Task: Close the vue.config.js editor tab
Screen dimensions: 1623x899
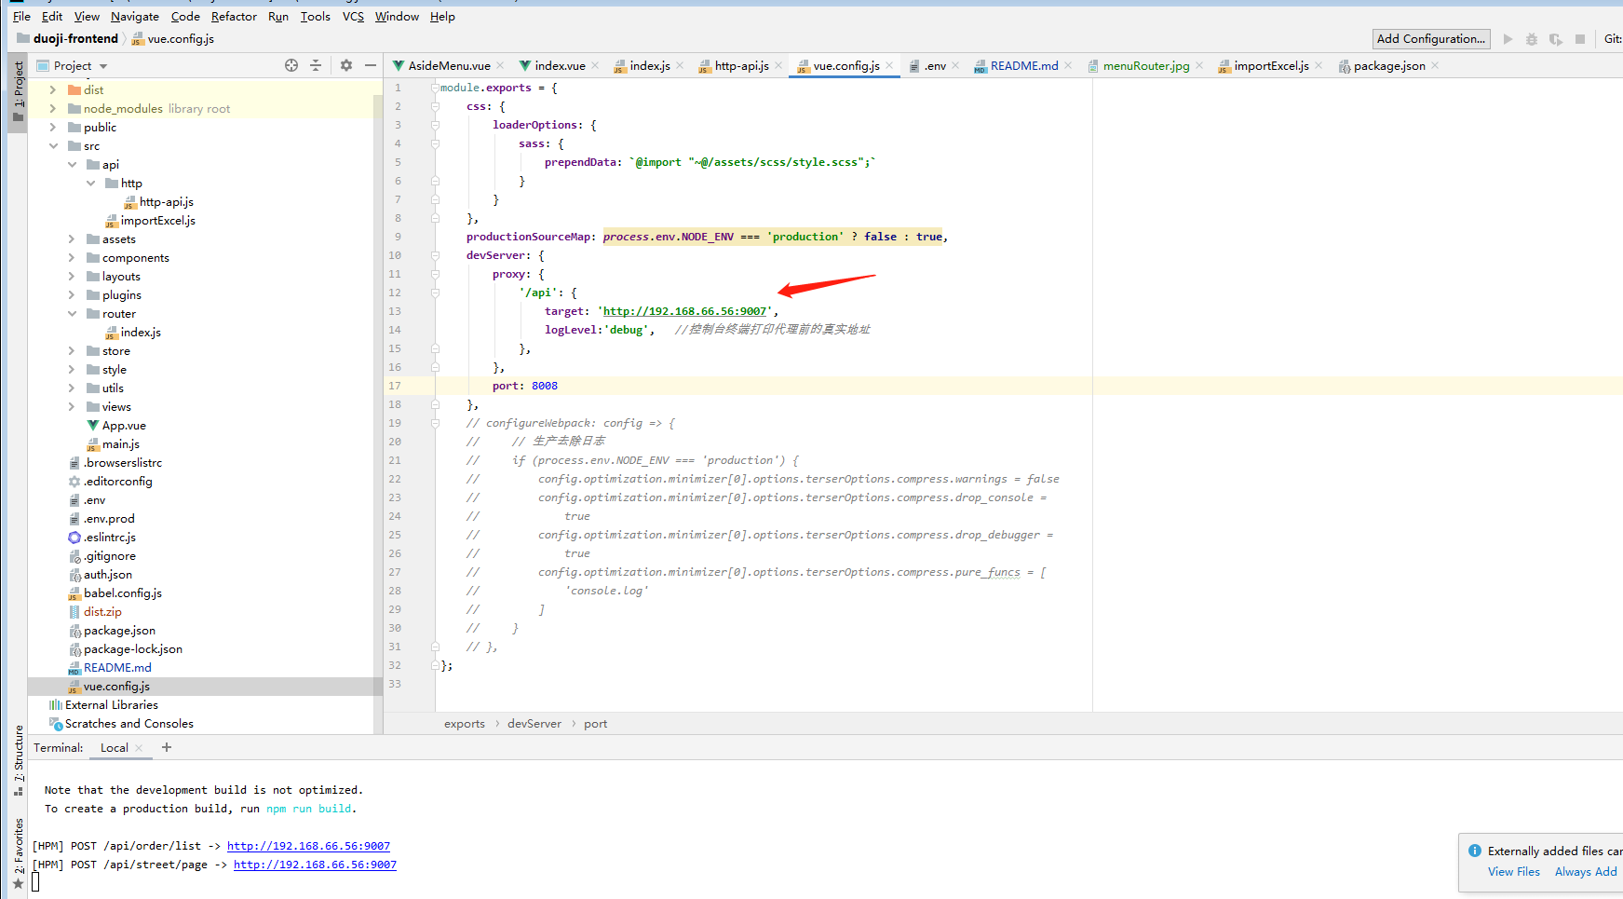Action: tap(889, 65)
